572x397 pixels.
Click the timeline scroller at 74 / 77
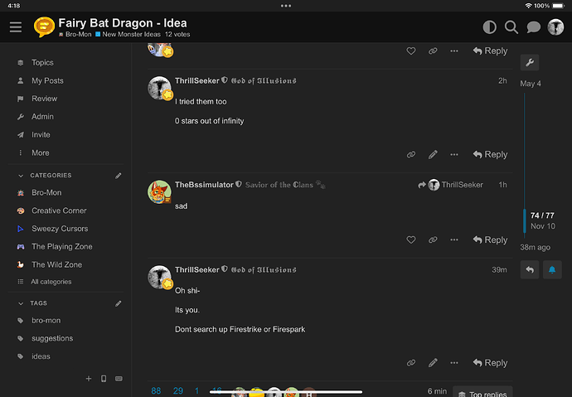[x=541, y=220]
